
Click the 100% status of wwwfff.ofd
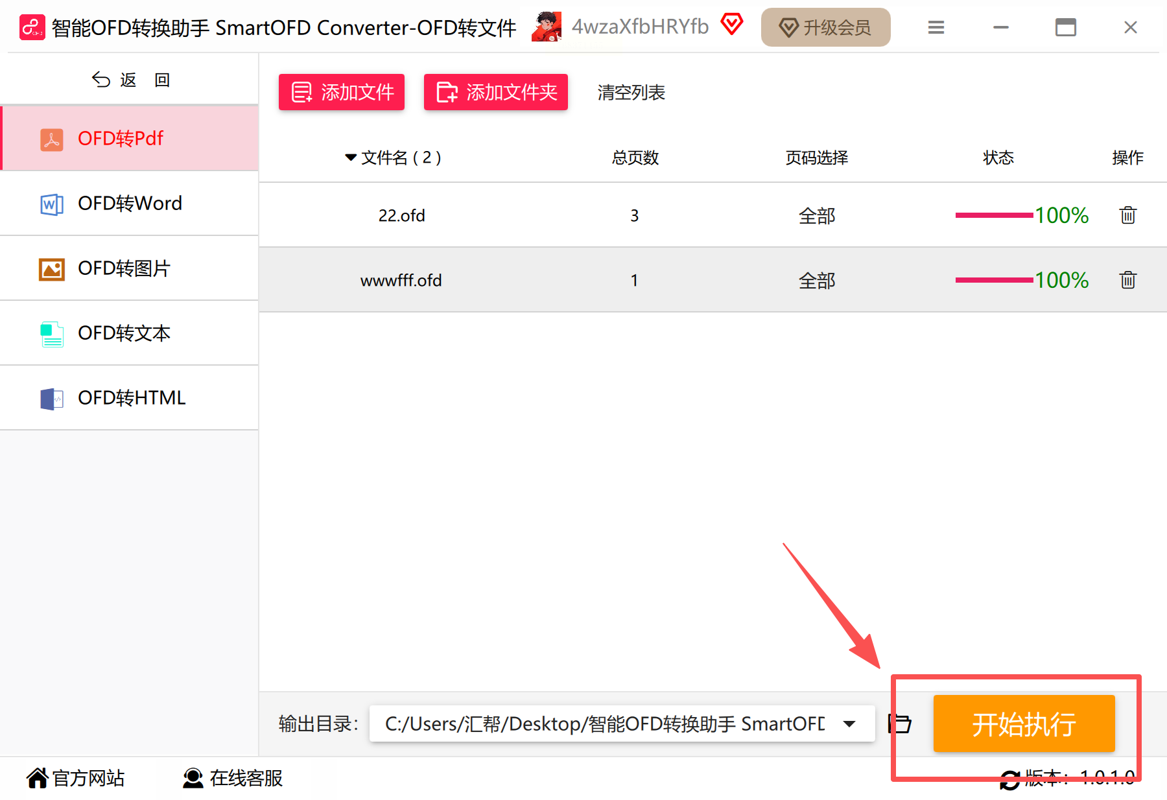[1061, 280]
